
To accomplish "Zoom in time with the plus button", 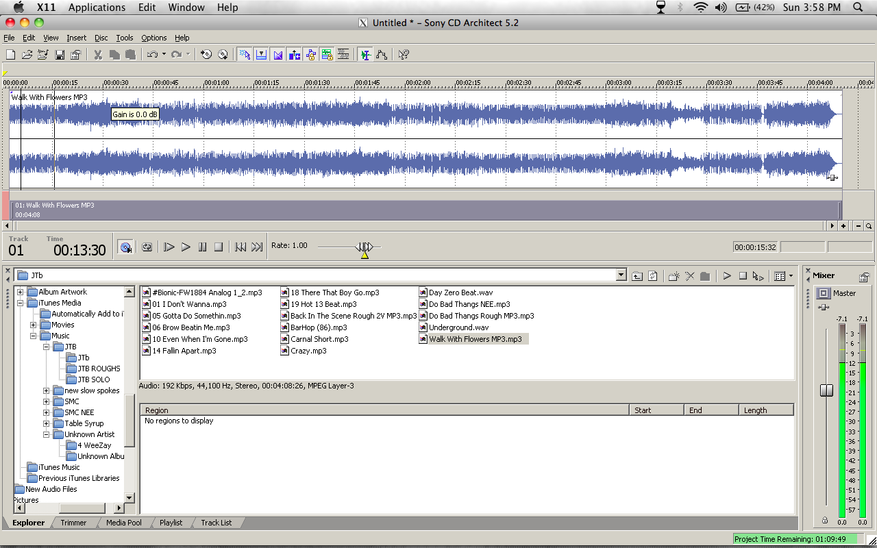I will point(843,225).
